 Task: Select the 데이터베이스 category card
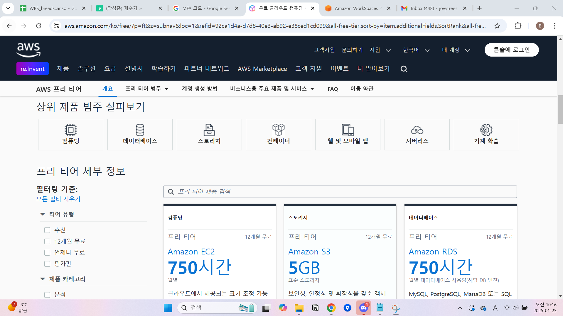[140, 135]
